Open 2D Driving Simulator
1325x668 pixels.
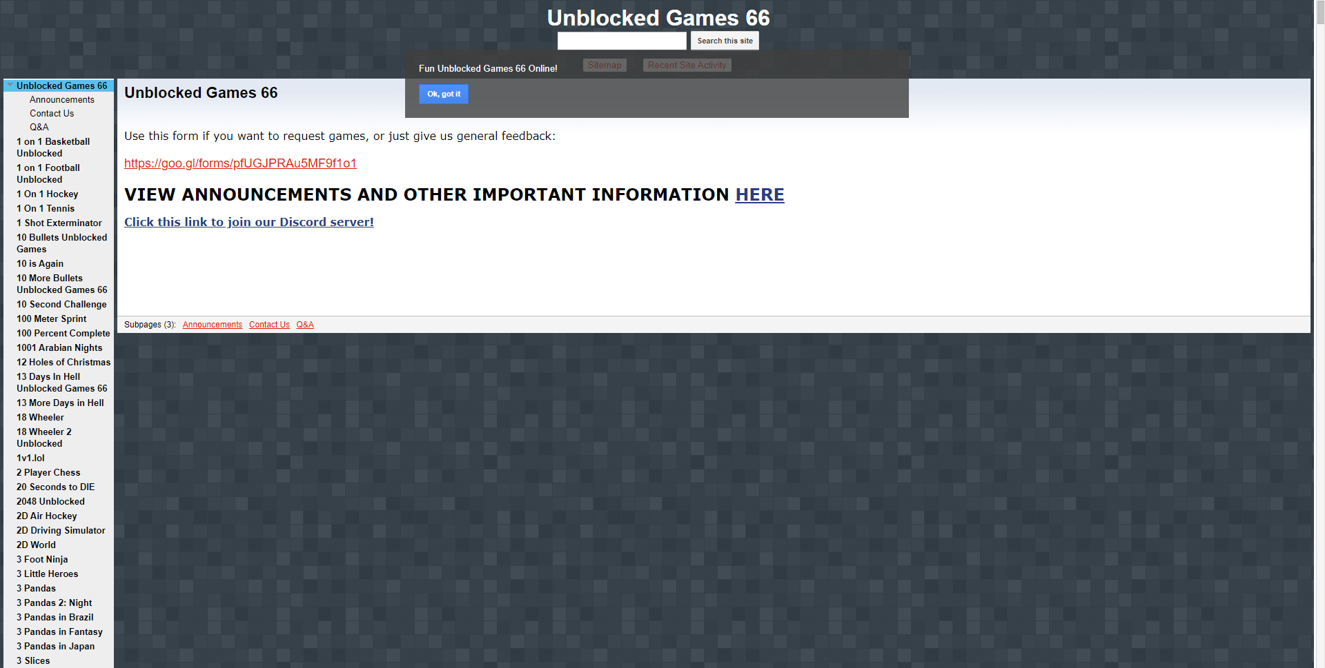click(61, 531)
